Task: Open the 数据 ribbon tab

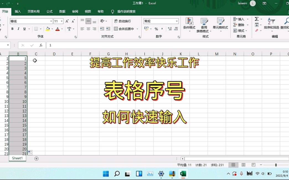Action: pyautogui.click(x=62, y=11)
